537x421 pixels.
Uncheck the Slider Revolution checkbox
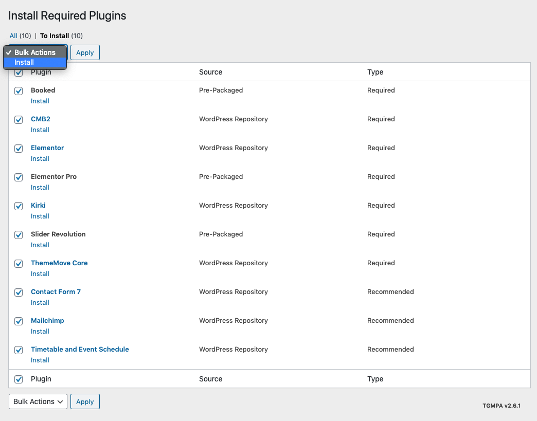[19, 234]
